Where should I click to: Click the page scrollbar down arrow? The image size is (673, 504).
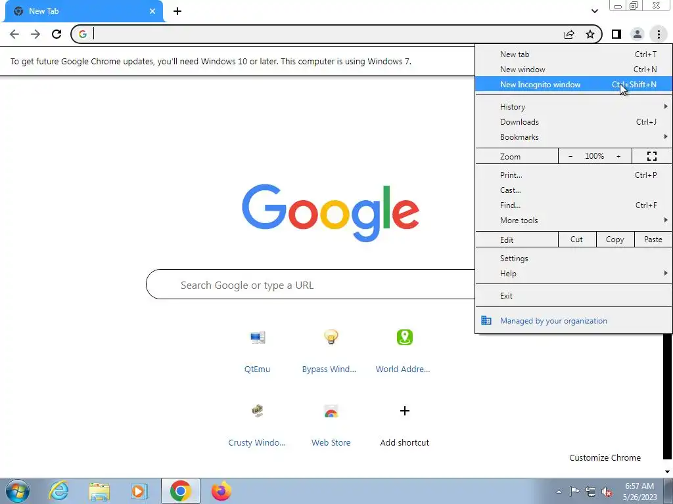pyautogui.click(x=668, y=472)
